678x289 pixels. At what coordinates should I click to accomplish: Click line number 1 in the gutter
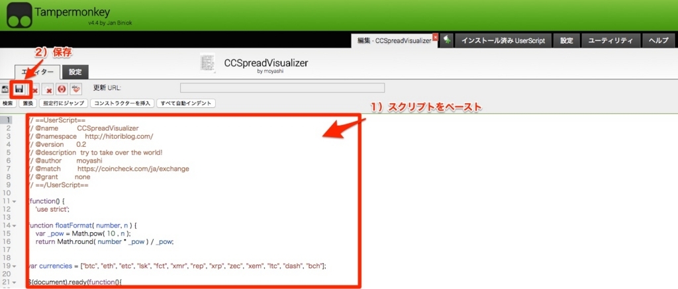pyautogui.click(x=8, y=120)
